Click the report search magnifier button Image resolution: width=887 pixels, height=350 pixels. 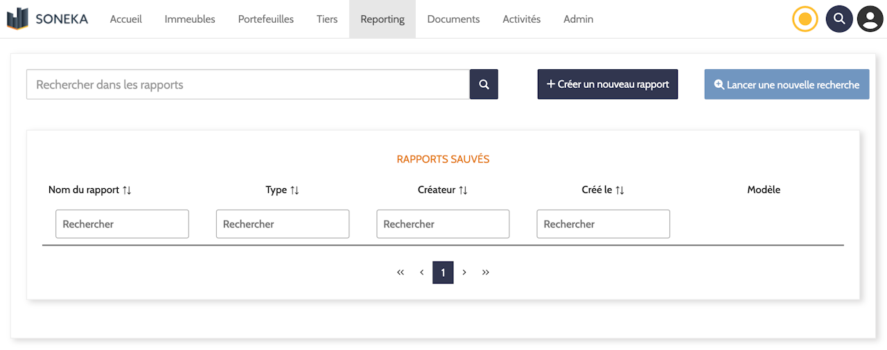click(484, 84)
